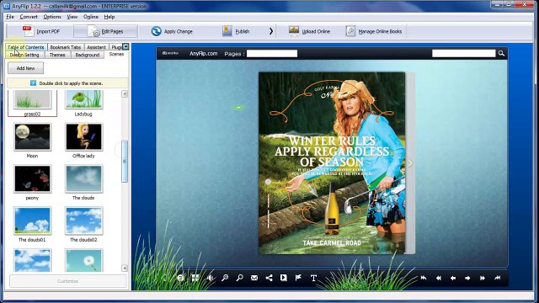
Task: Switch to the Design Setting tab
Action: coord(24,55)
